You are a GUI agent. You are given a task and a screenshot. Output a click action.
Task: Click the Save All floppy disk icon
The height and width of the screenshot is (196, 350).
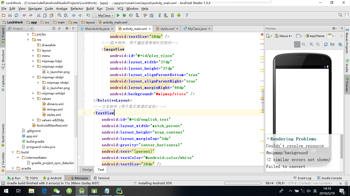(10, 15)
